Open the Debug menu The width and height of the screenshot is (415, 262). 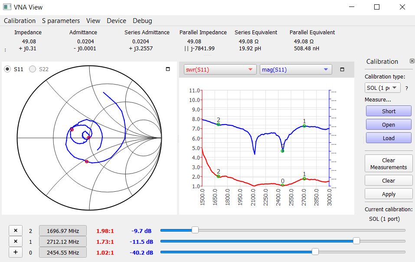[x=142, y=21]
